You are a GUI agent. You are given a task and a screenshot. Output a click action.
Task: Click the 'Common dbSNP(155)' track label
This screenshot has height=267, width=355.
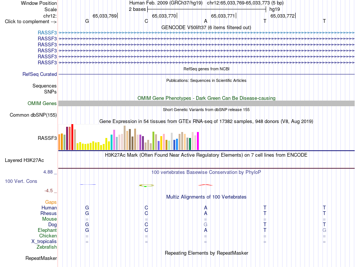click(x=33, y=115)
